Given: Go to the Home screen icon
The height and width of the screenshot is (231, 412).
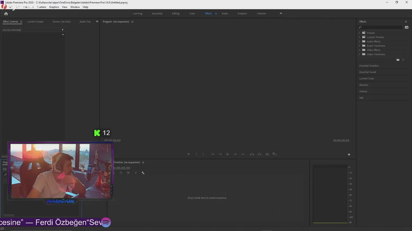Looking at the screenshot, I should [x=6, y=13].
